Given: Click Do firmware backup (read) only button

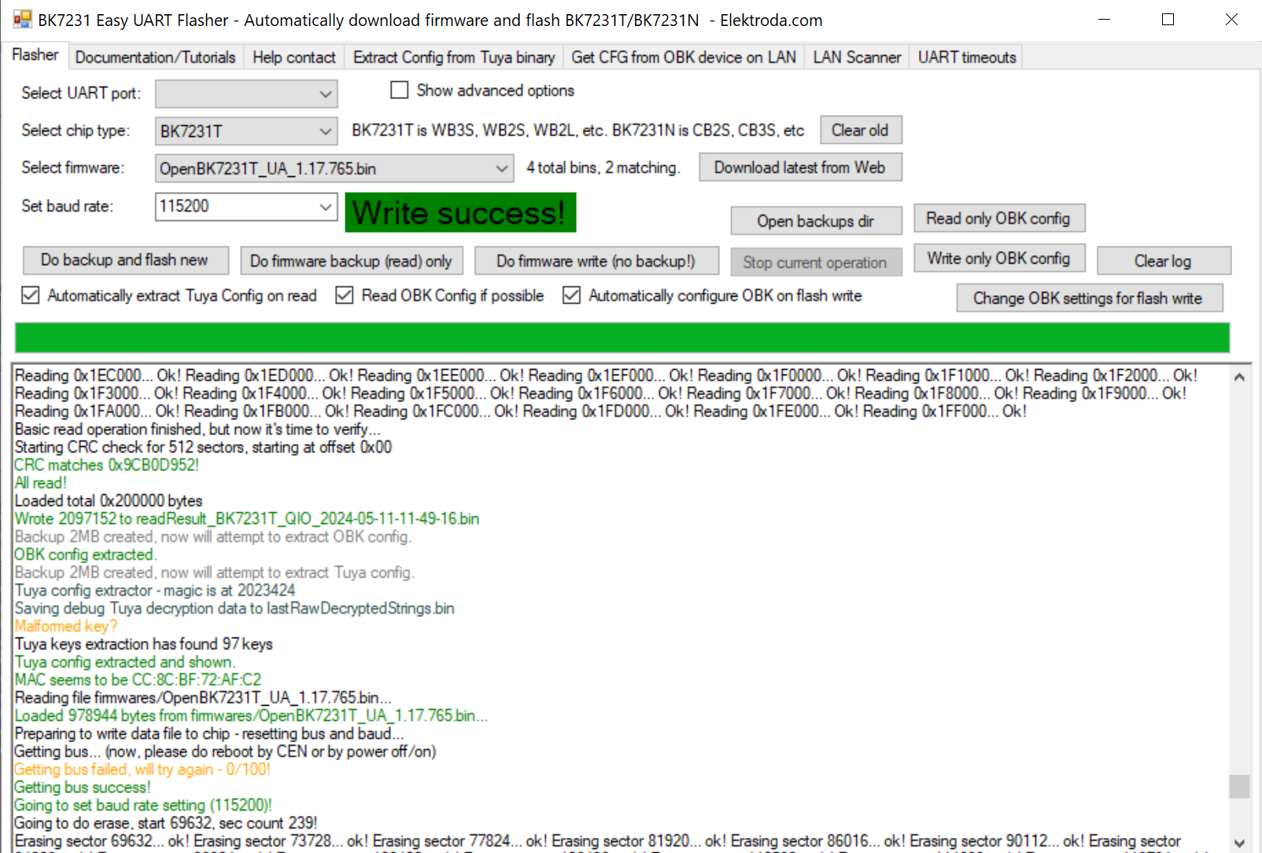Looking at the screenshot, I should click(x=352, y=260).
